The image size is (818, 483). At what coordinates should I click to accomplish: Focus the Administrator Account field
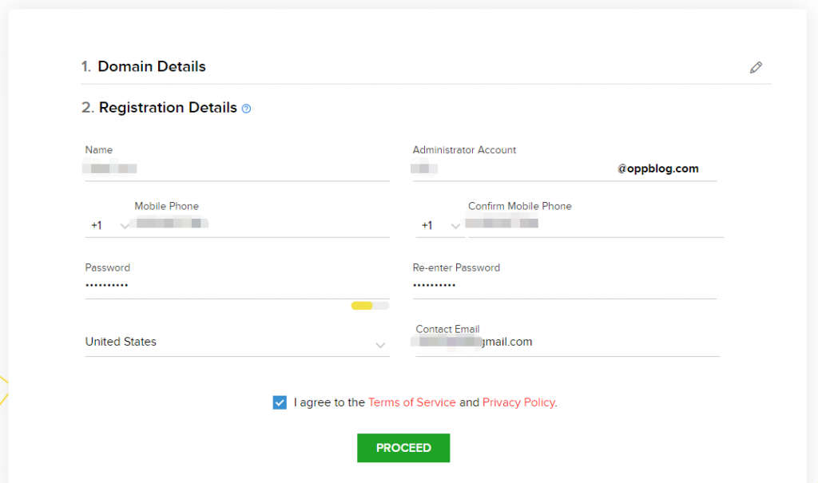514,169
